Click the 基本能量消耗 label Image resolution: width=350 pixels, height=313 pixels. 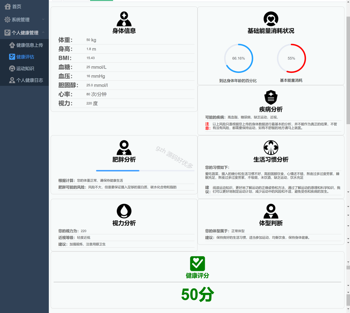291,80
